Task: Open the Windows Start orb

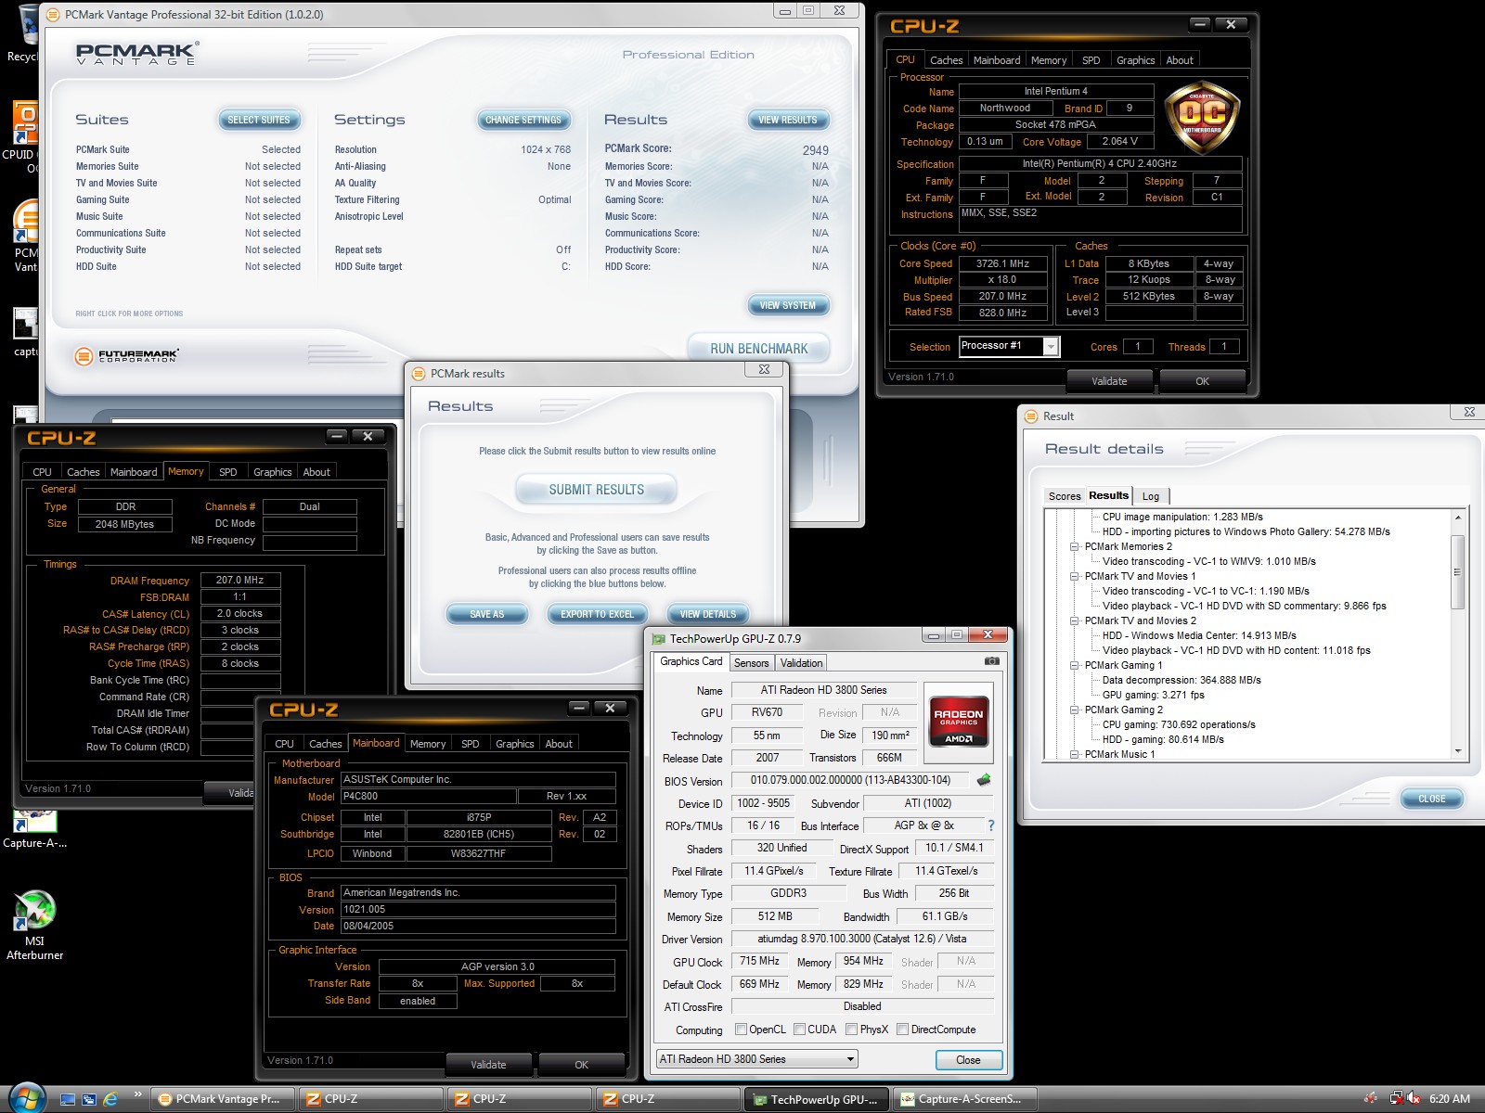Action: tap(26, 1098)
